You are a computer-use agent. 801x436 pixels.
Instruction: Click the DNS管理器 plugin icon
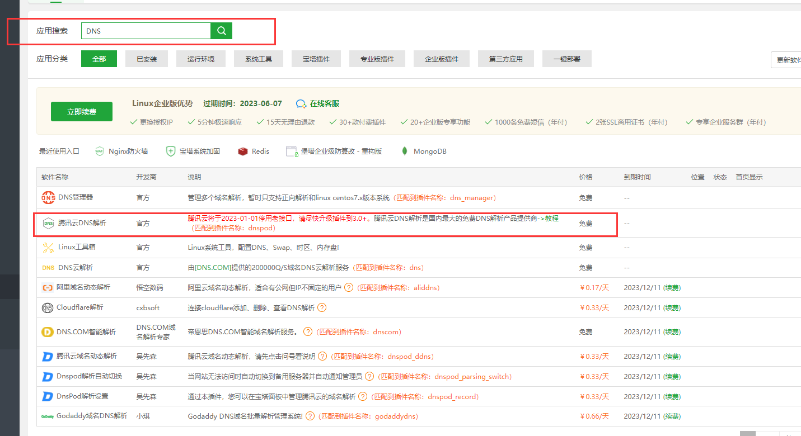(48, 197)
